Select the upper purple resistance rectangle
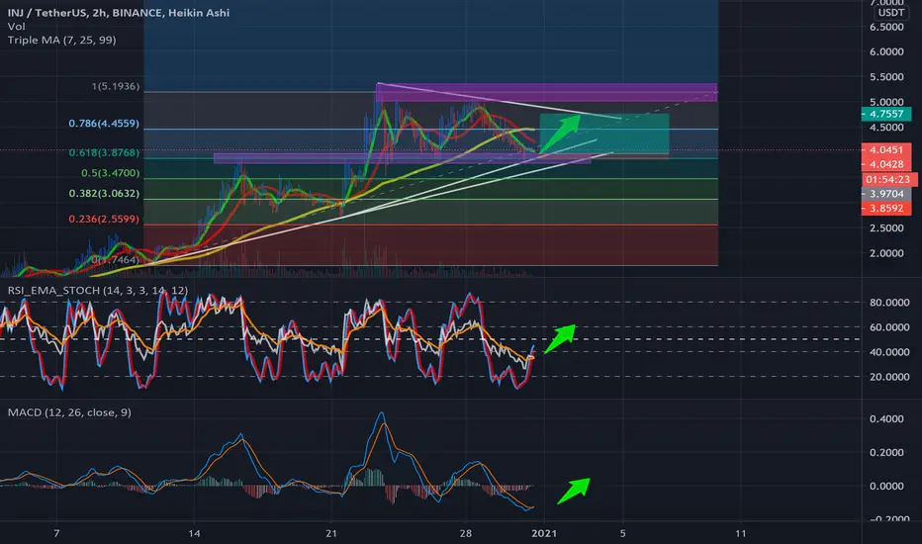The image size is (922, 544). pos(546,92)
